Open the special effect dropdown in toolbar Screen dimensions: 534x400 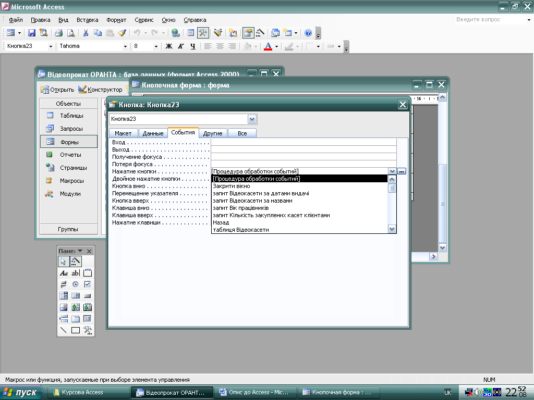tap(339, 46)
